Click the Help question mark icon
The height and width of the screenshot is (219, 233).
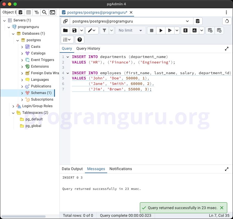[80, 40]
